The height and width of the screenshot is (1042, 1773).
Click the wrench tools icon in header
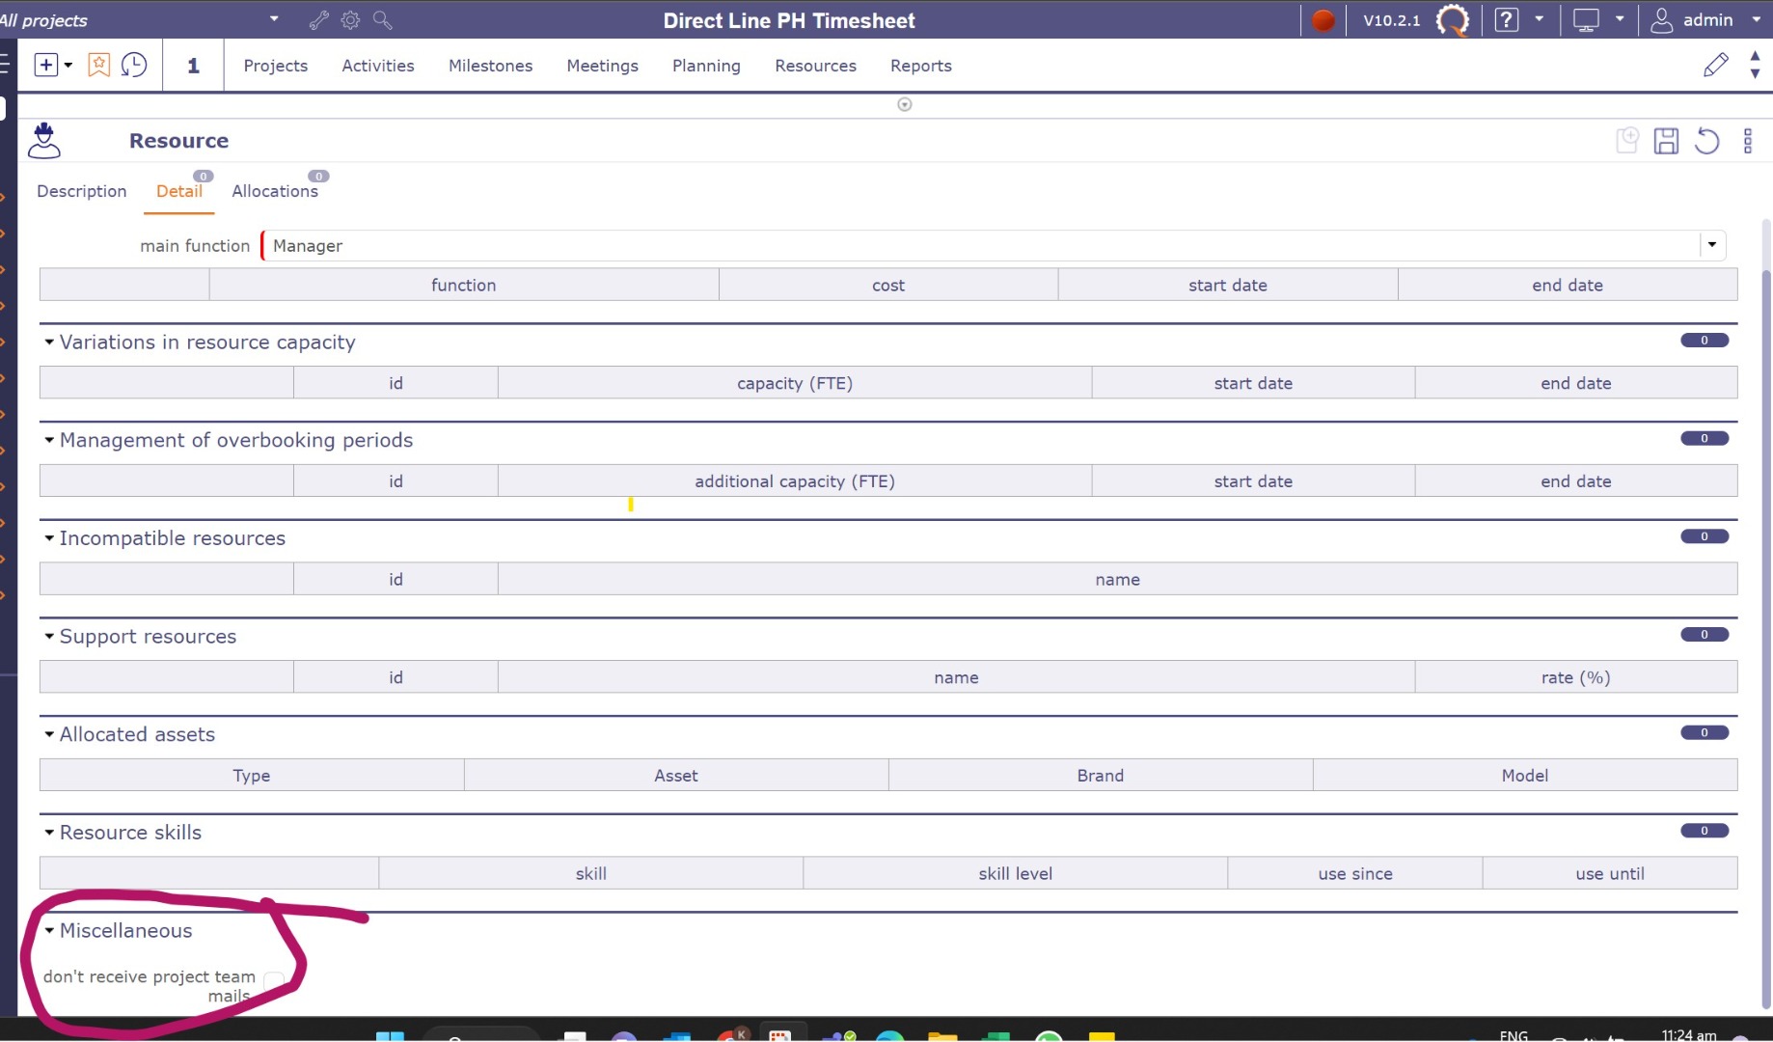pyautogui.click(x=319, y=19)
